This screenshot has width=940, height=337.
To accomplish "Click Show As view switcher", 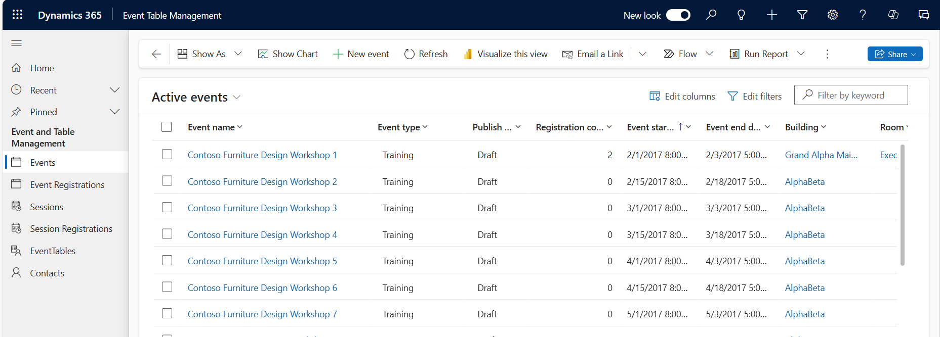I will [x=202, y=54].
